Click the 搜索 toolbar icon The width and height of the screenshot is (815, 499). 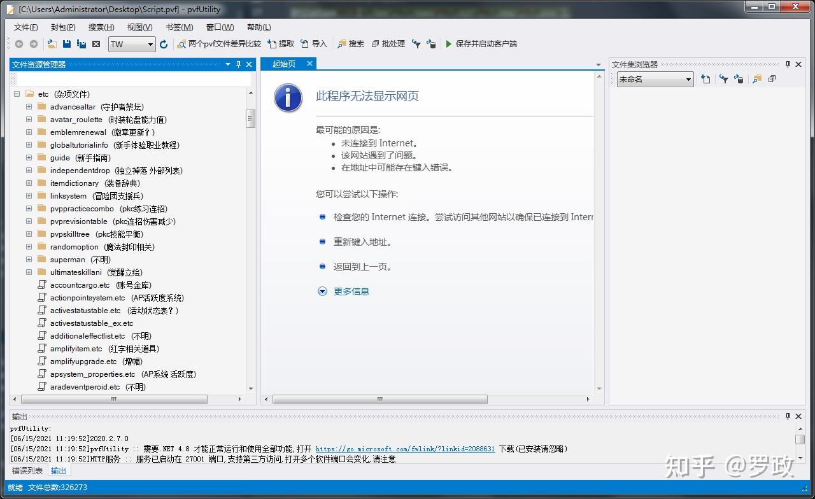pos(353,43)
